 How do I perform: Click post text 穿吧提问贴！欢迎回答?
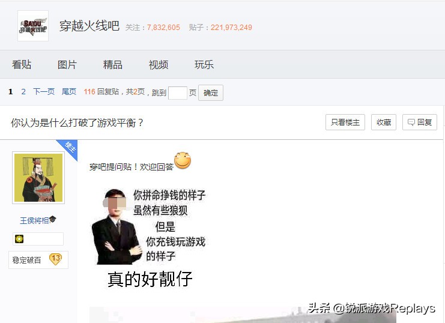(132, 167)
